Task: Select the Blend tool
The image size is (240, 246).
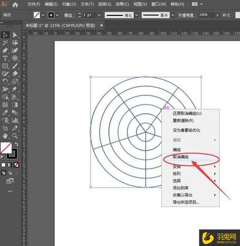Action: tap(15, 113)
